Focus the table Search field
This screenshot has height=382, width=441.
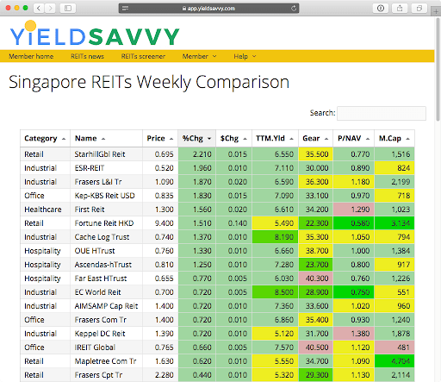coord(382,113)
